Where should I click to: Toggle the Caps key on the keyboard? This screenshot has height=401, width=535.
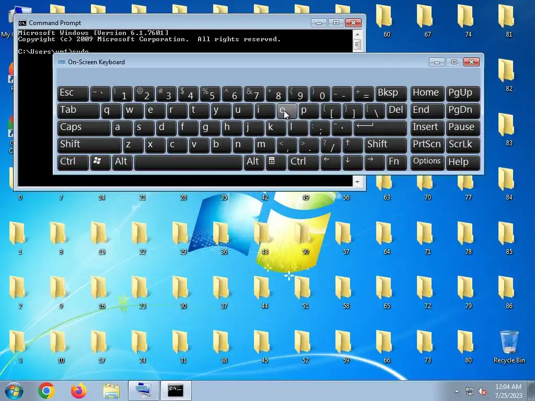click(84, 127)
